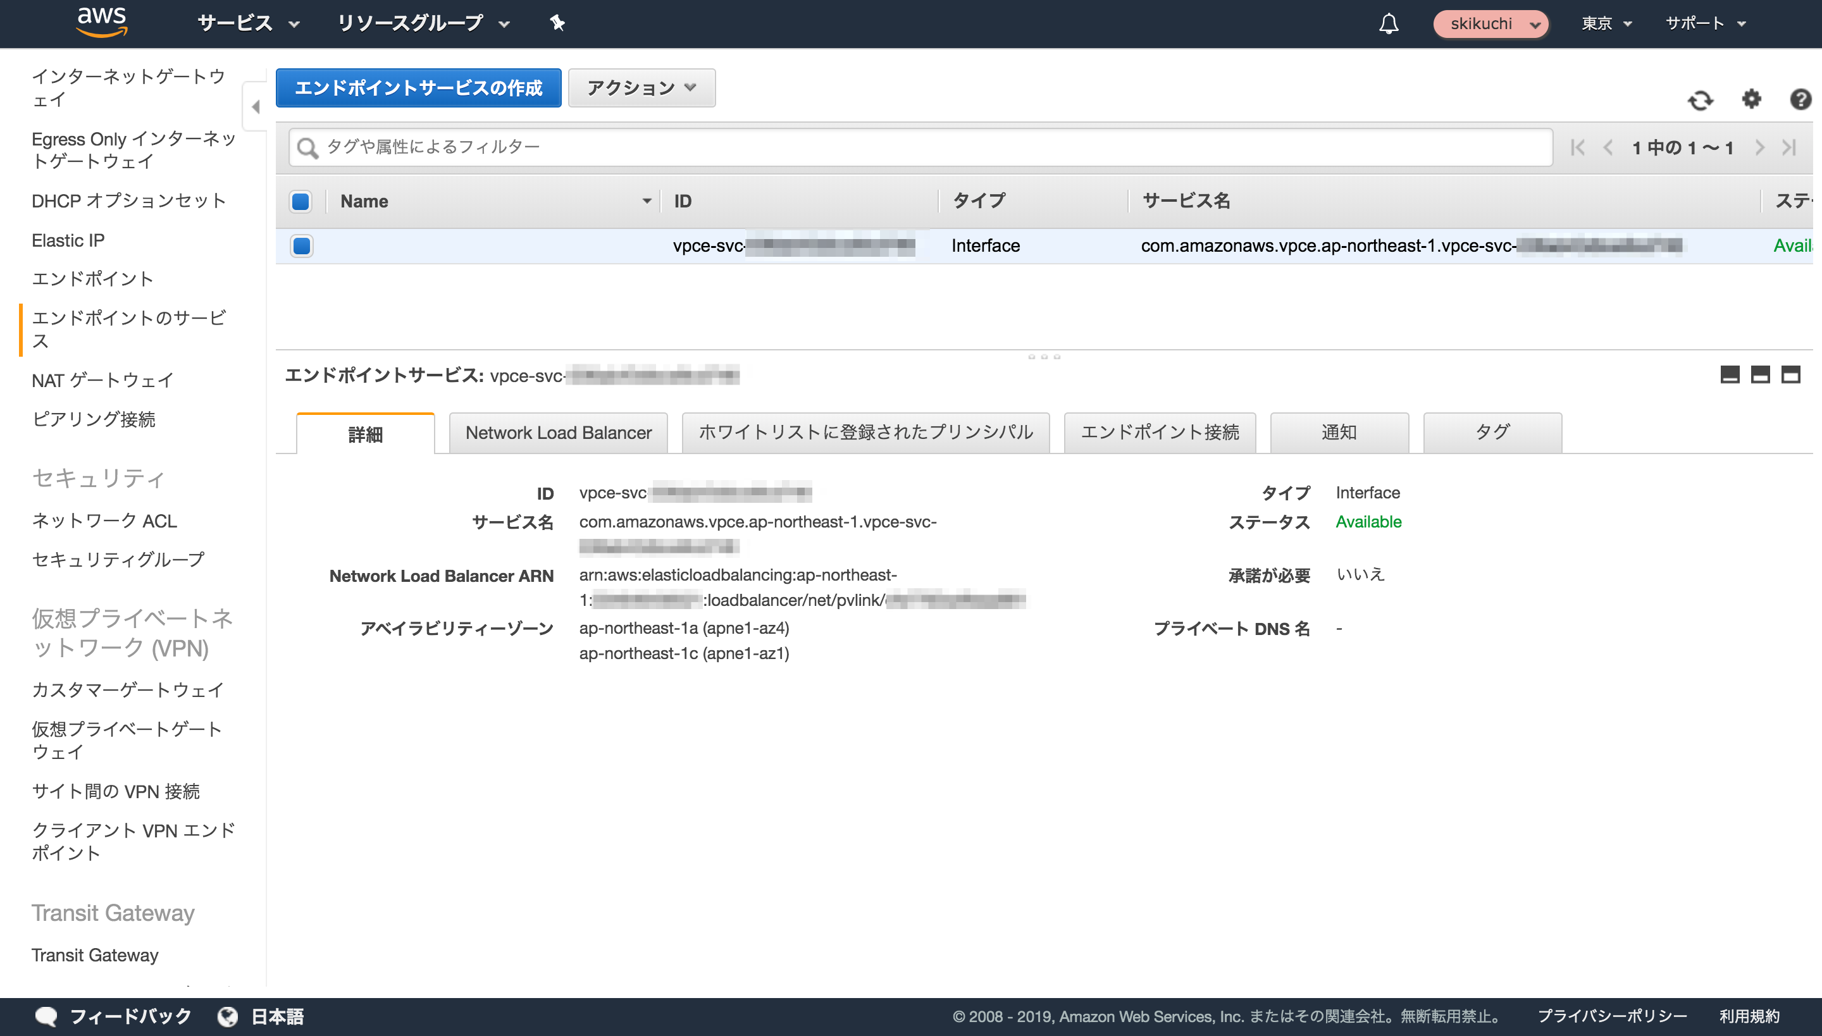Click the globe icon next to 日本語
Image resolution: width=1822 pixels, height=1036 pixels.
(226, 1016)
